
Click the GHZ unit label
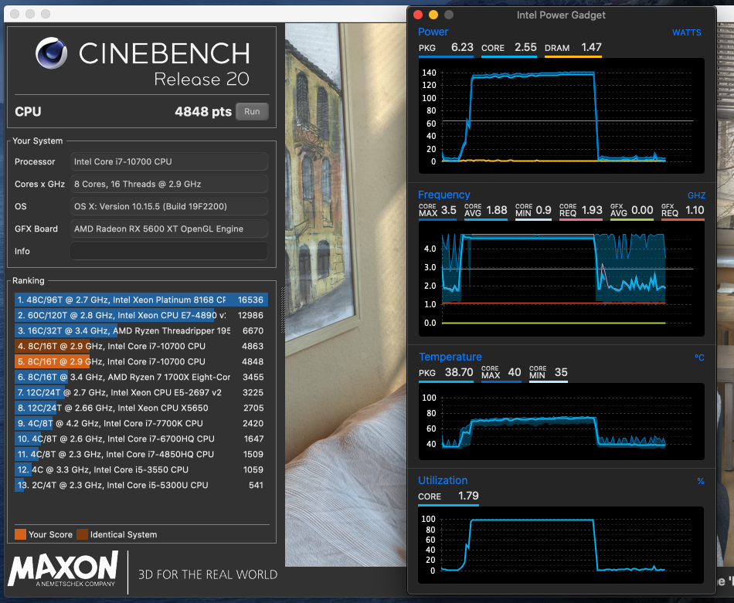pyautogui.click(x=697, y=195)
